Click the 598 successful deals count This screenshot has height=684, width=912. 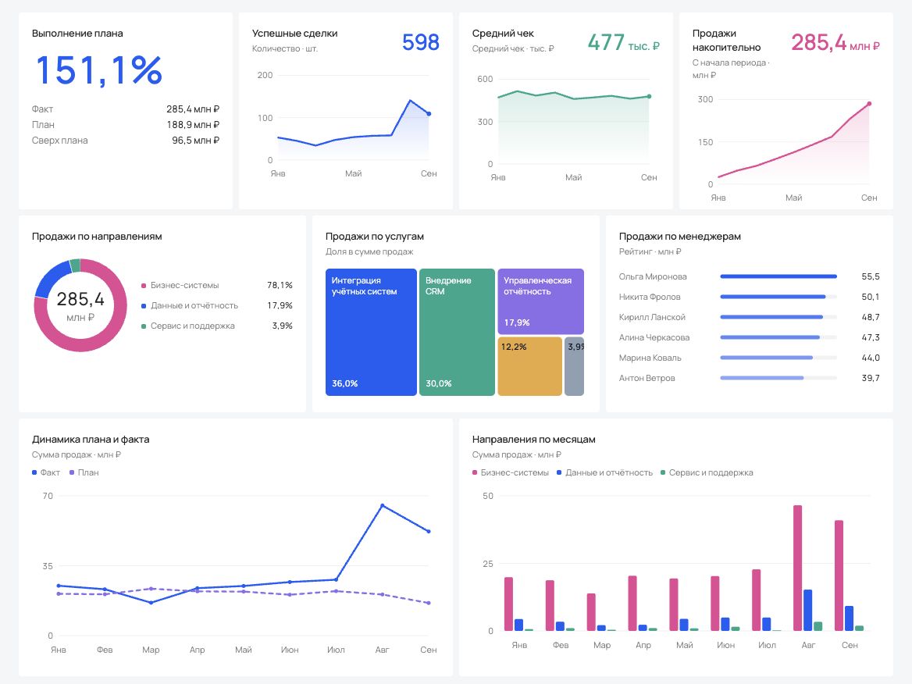click(x=421, y=42)
